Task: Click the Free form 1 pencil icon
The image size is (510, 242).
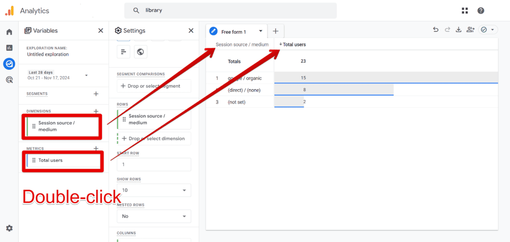Action: click(213, 31)
